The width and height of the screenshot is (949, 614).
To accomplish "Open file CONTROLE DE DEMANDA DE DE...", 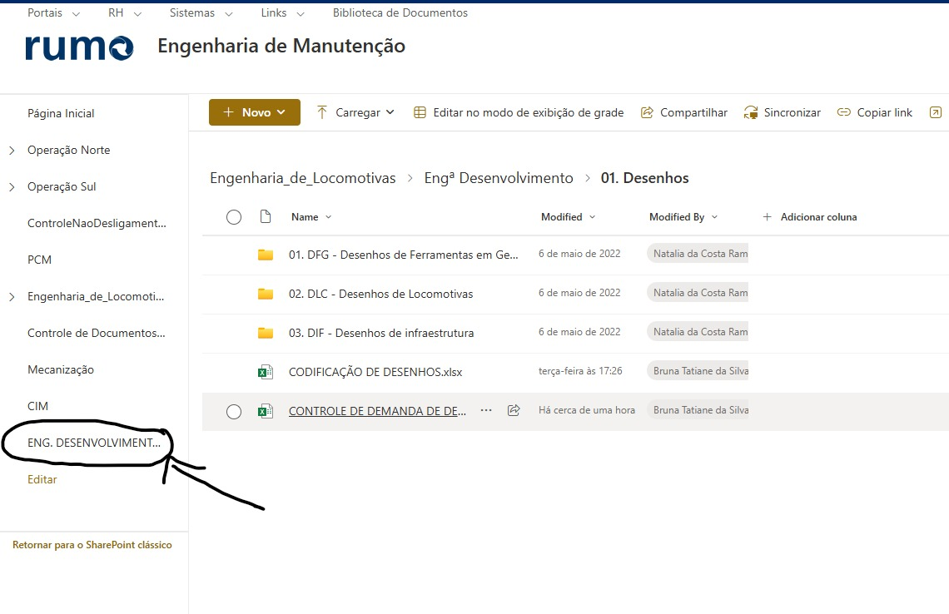I will pos(377,411).
